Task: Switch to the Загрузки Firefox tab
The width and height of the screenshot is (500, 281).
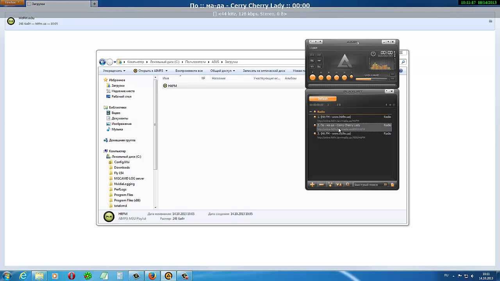Action: (x=58, y=4)
